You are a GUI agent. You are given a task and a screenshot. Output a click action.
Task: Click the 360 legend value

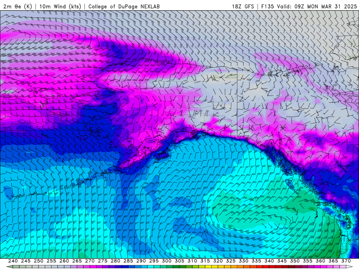[x=320, y=261]
